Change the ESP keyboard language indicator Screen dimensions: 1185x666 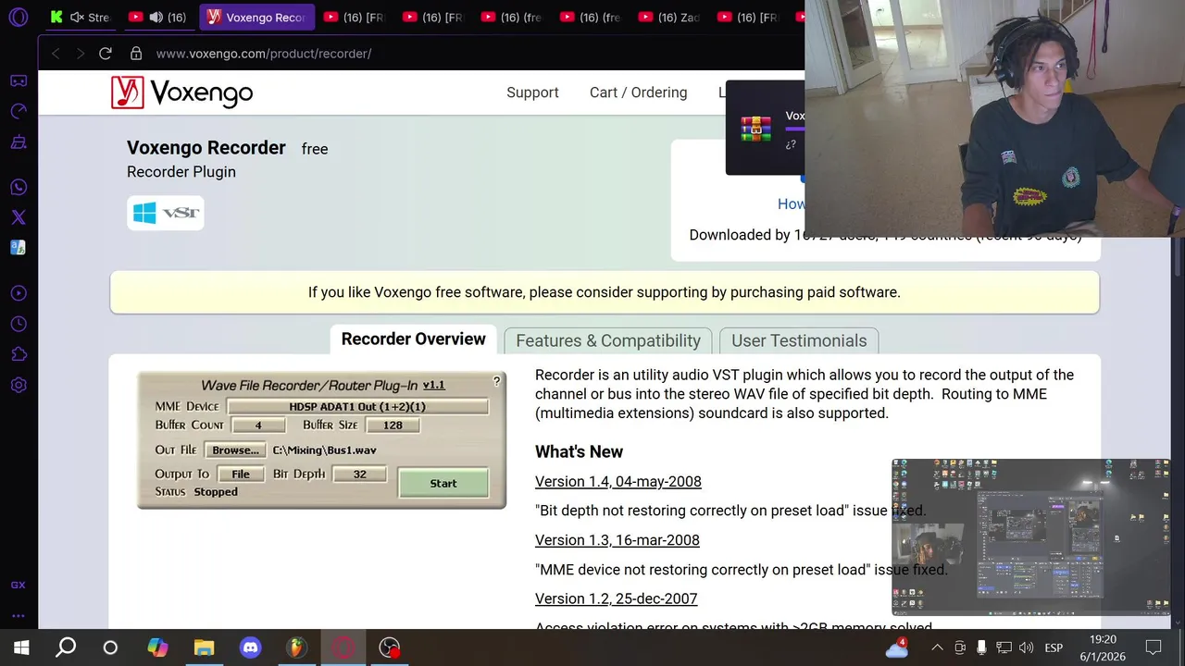coord(1054,647)
